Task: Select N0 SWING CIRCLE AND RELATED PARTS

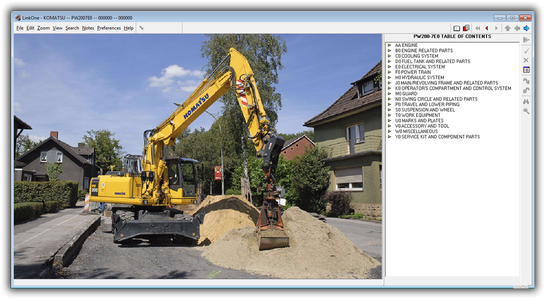Action: 436,99
